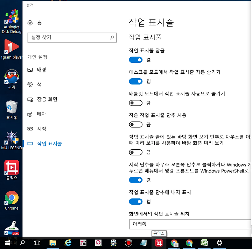Open the toggle-switches app taskbar icon
This screenshot has width=252, height=249.
coord(83,243)
